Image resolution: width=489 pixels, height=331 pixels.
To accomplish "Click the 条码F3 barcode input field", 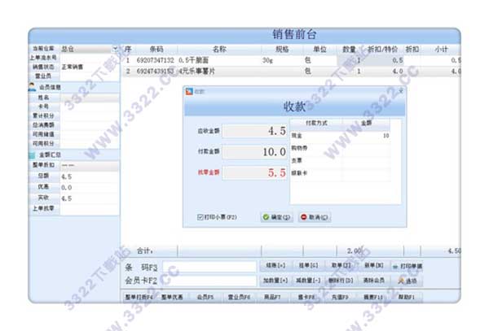I will pos(209,267).
